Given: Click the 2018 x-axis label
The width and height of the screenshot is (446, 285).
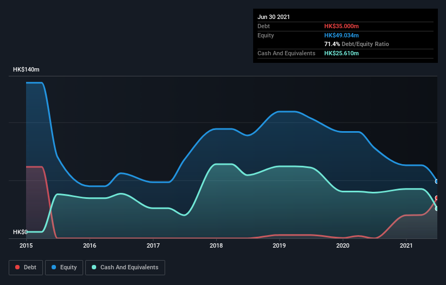Looking at the screenshot, I should point(216,246).
